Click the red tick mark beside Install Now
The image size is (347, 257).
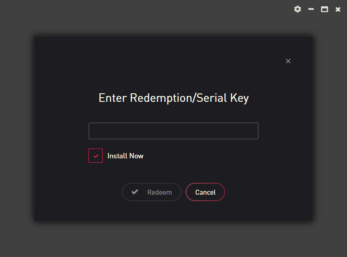pos(96,156)
